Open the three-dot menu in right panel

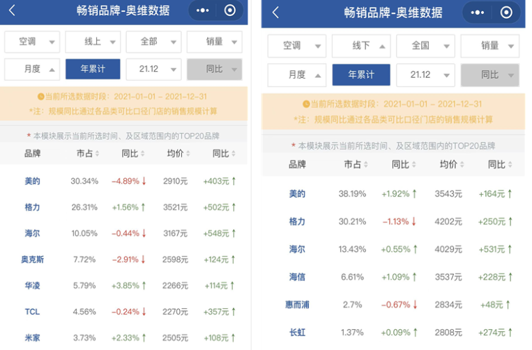coord(478,13)
